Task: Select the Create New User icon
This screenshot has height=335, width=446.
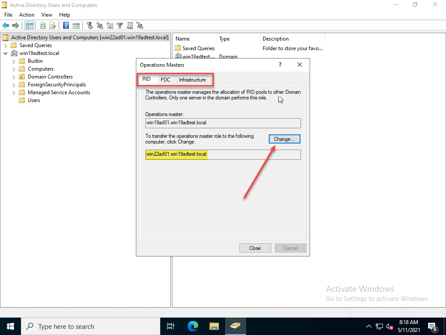Action: (x=90, y=25)
